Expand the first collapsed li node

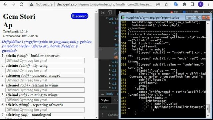[110, 66]
